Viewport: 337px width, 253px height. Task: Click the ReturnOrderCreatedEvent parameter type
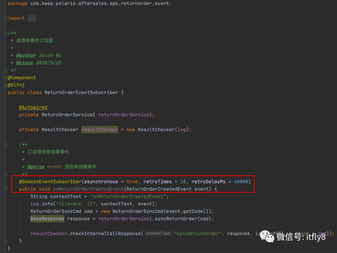(159, 189)
